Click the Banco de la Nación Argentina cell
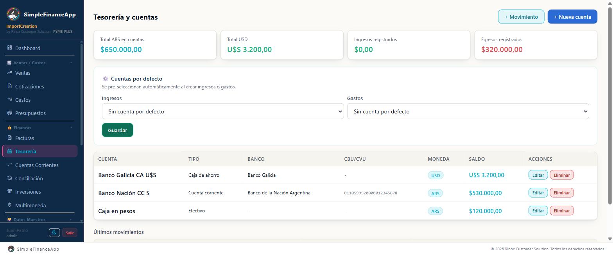Image resolution: width=613 pixels, height=255 pixels. [279, 193]
